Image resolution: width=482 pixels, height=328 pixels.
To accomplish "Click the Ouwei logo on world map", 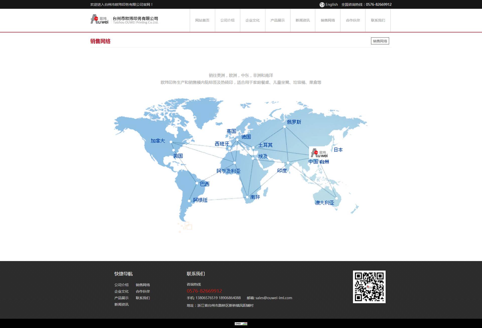I will [x=319, y=153].
